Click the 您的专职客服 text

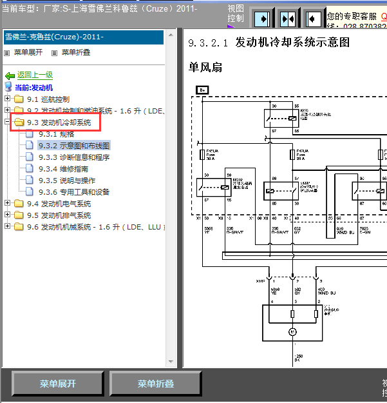point(352,17)
